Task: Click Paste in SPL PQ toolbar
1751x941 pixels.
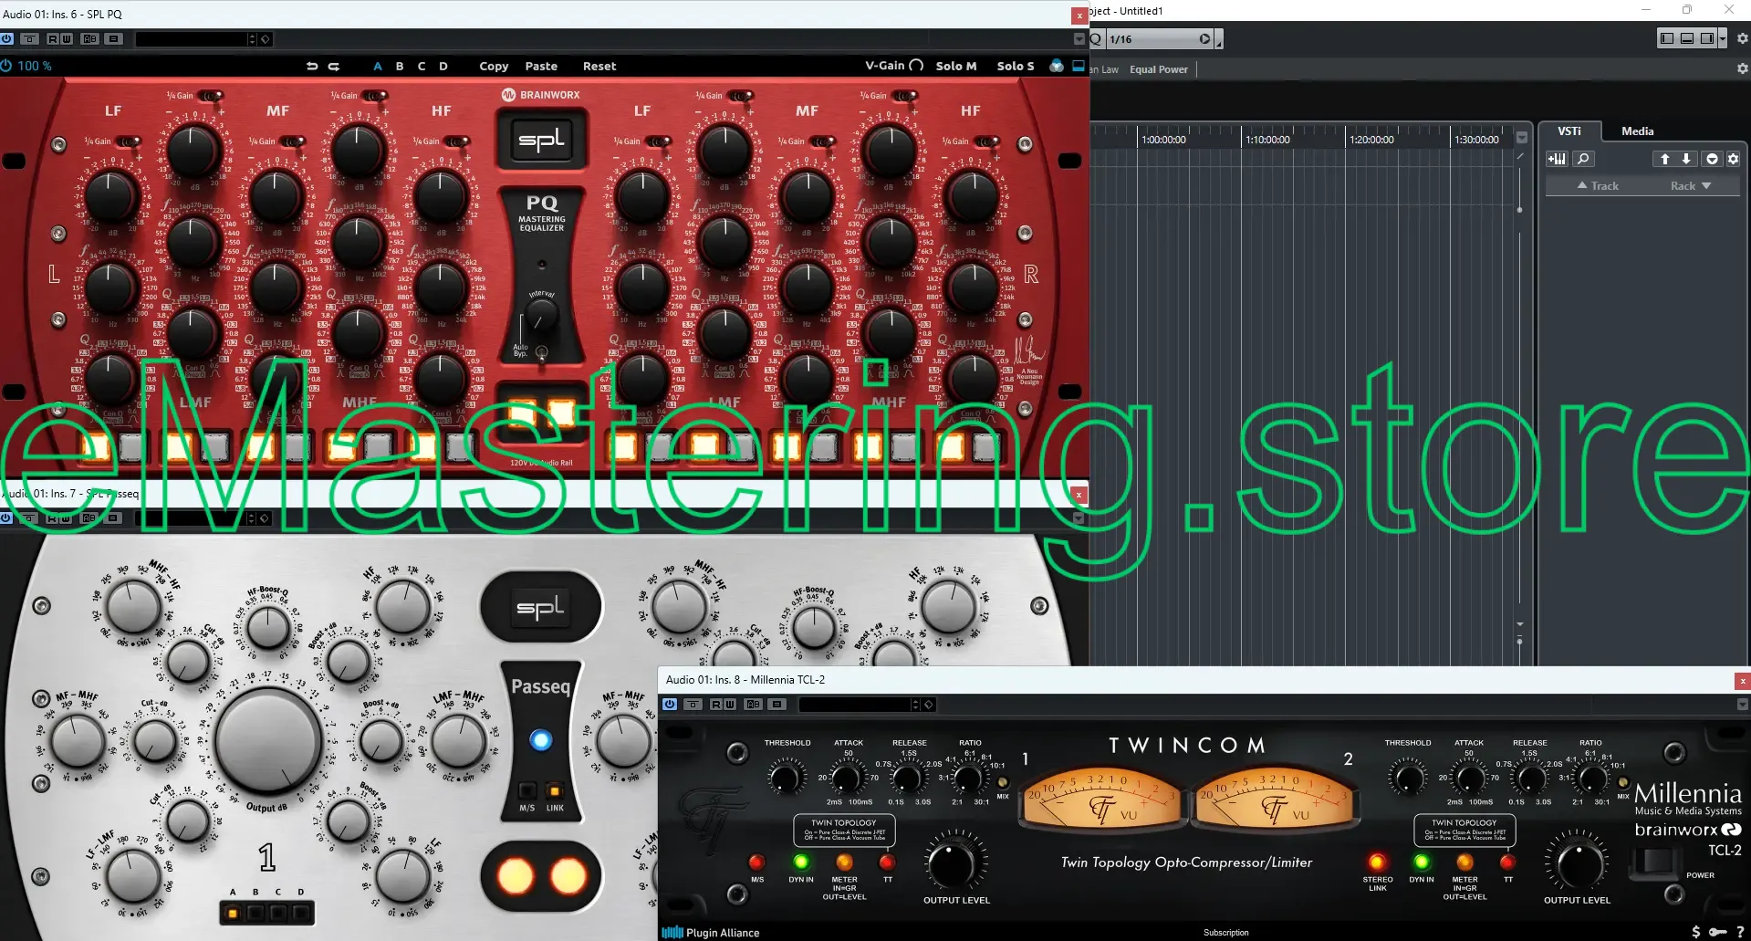Action: [x=541, y=66]
